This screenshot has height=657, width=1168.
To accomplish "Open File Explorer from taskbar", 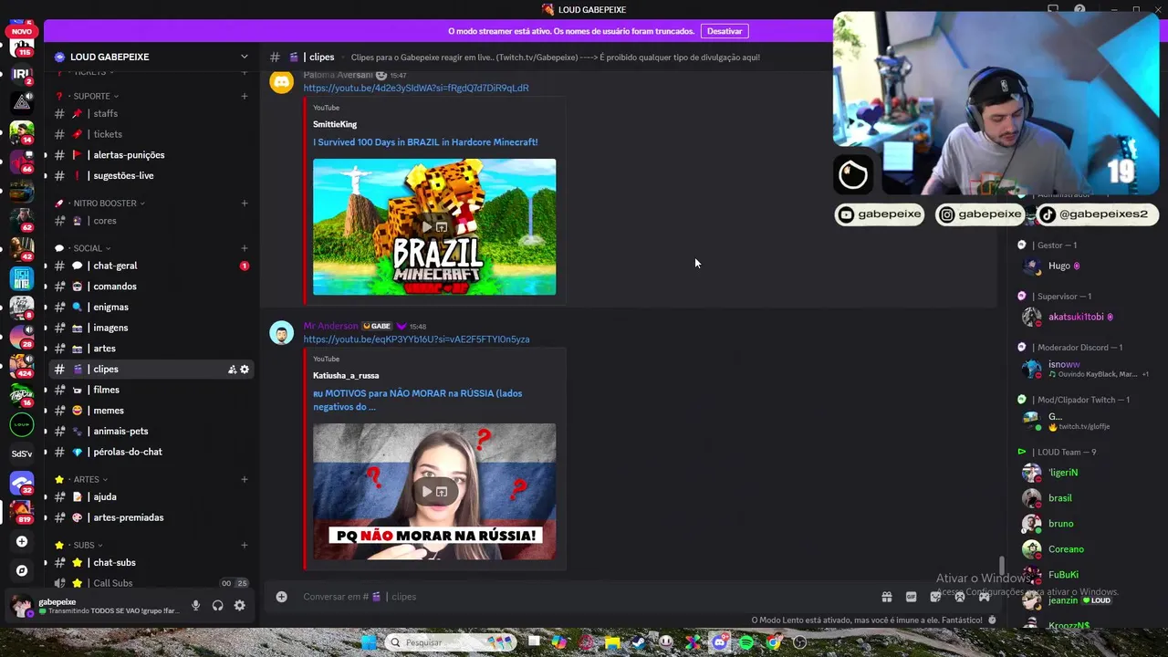I will [x=612, y=642].
